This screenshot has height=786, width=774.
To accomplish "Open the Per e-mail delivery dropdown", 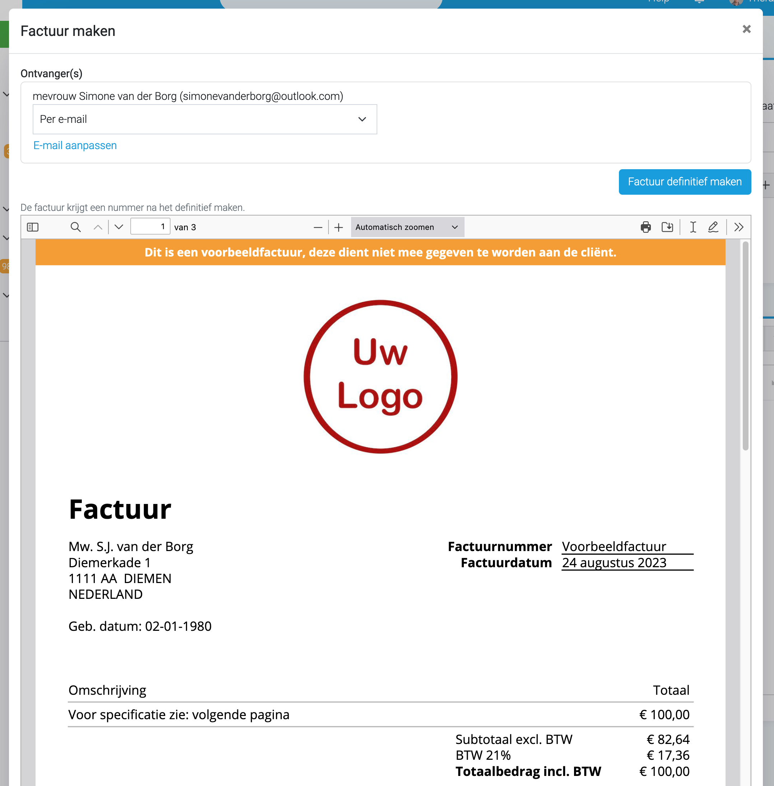I will pos(205,119).
